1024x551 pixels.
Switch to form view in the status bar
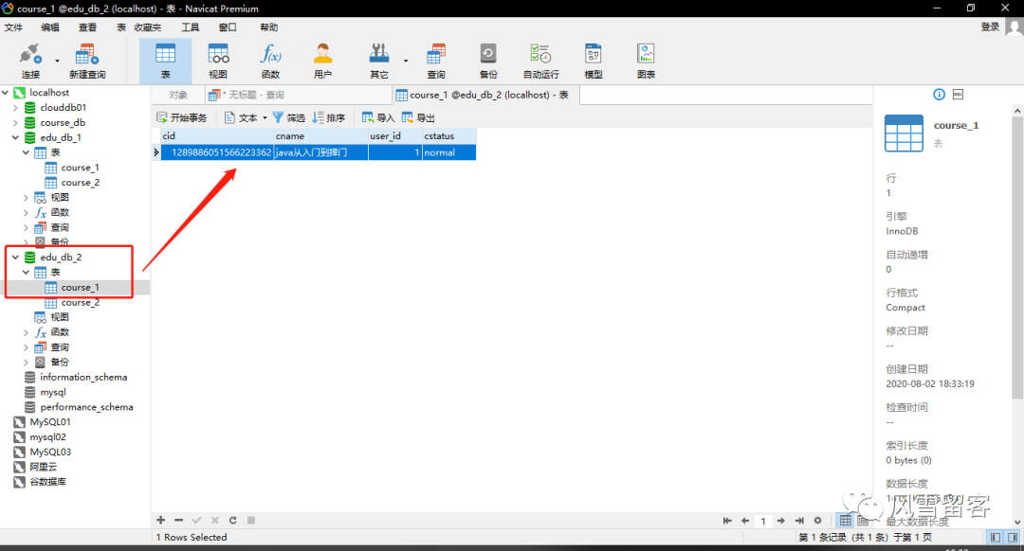pos(863,521)
